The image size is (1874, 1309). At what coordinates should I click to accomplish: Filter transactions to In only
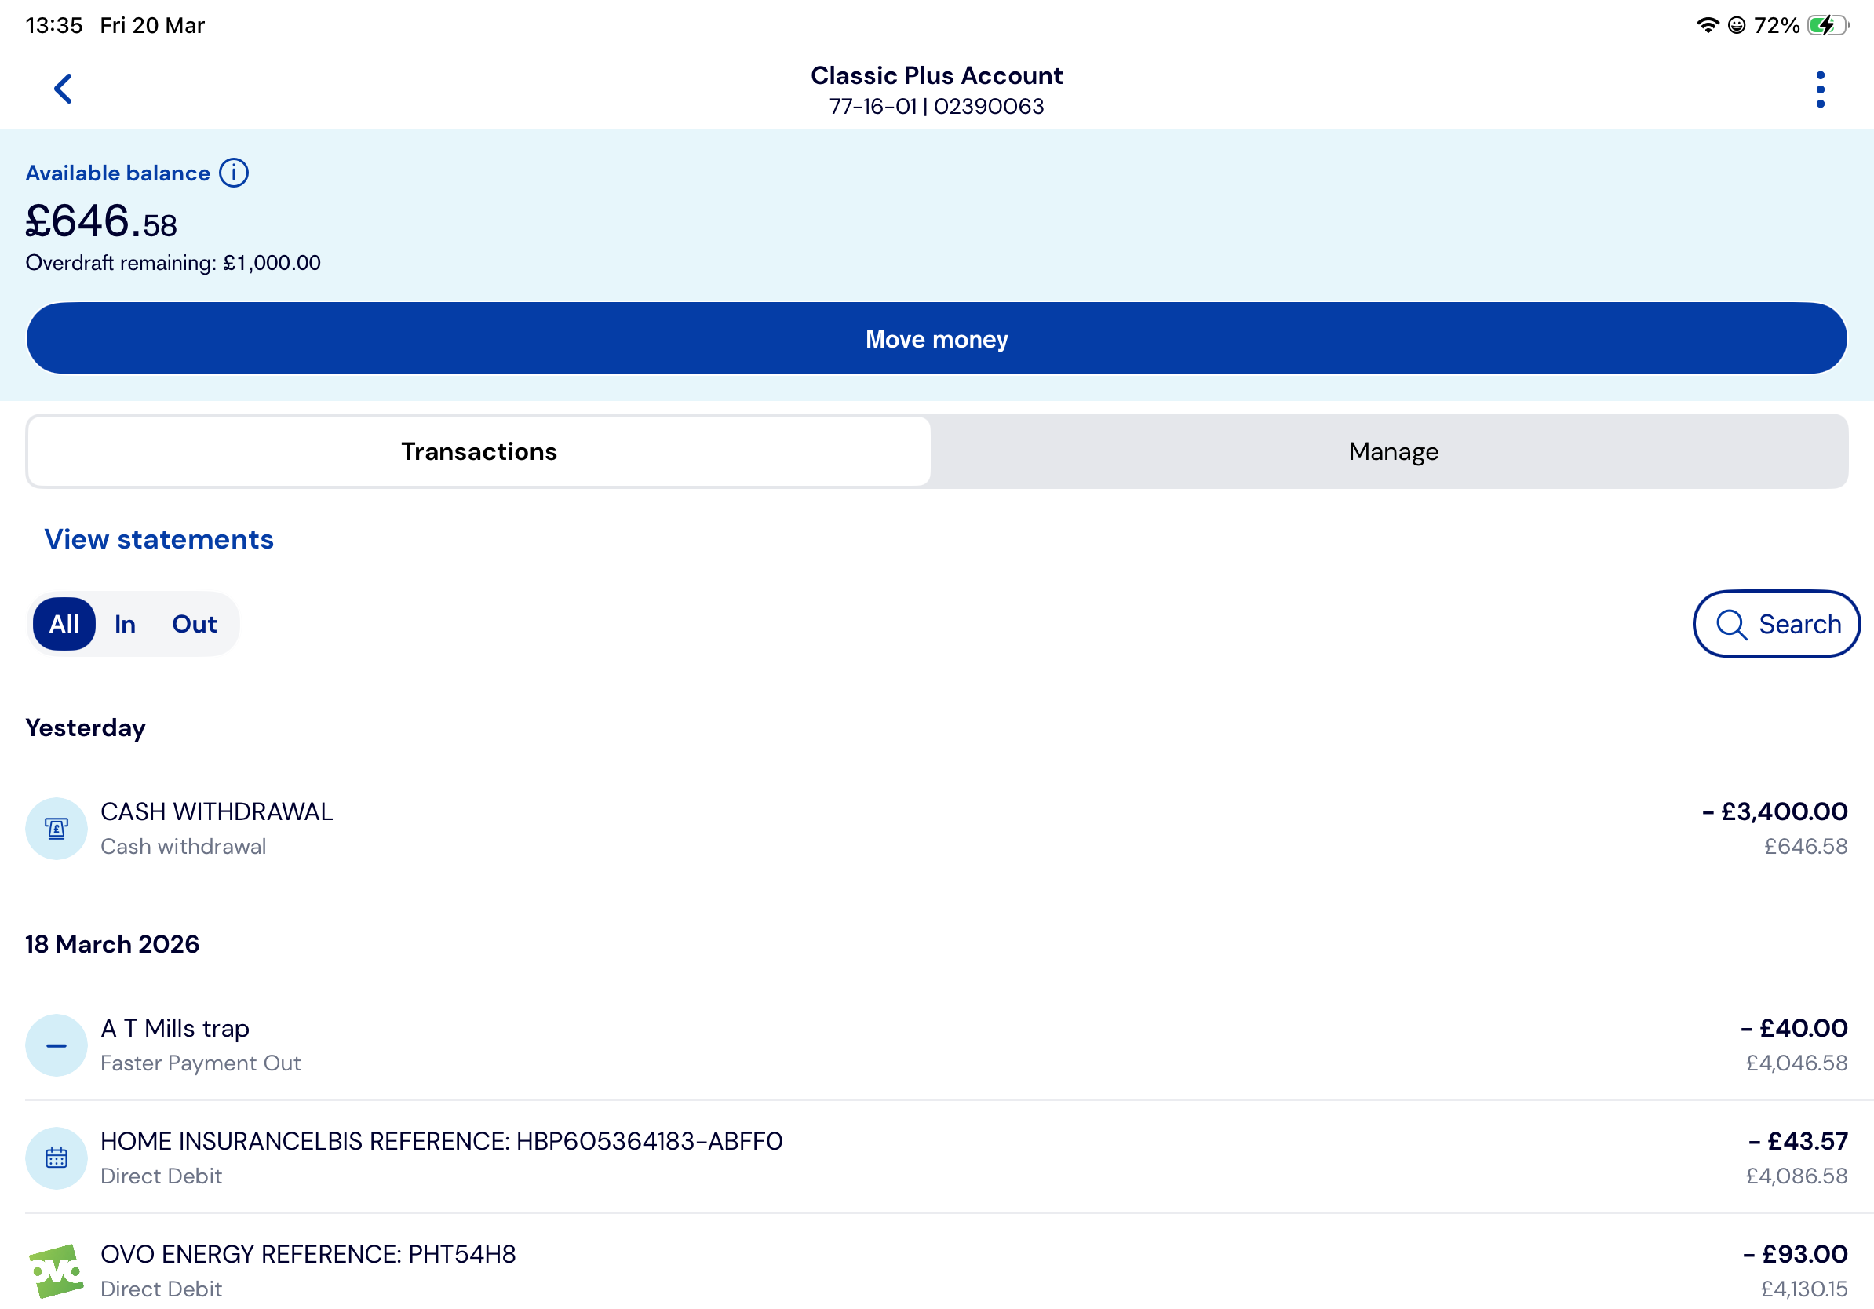(125, 625)
